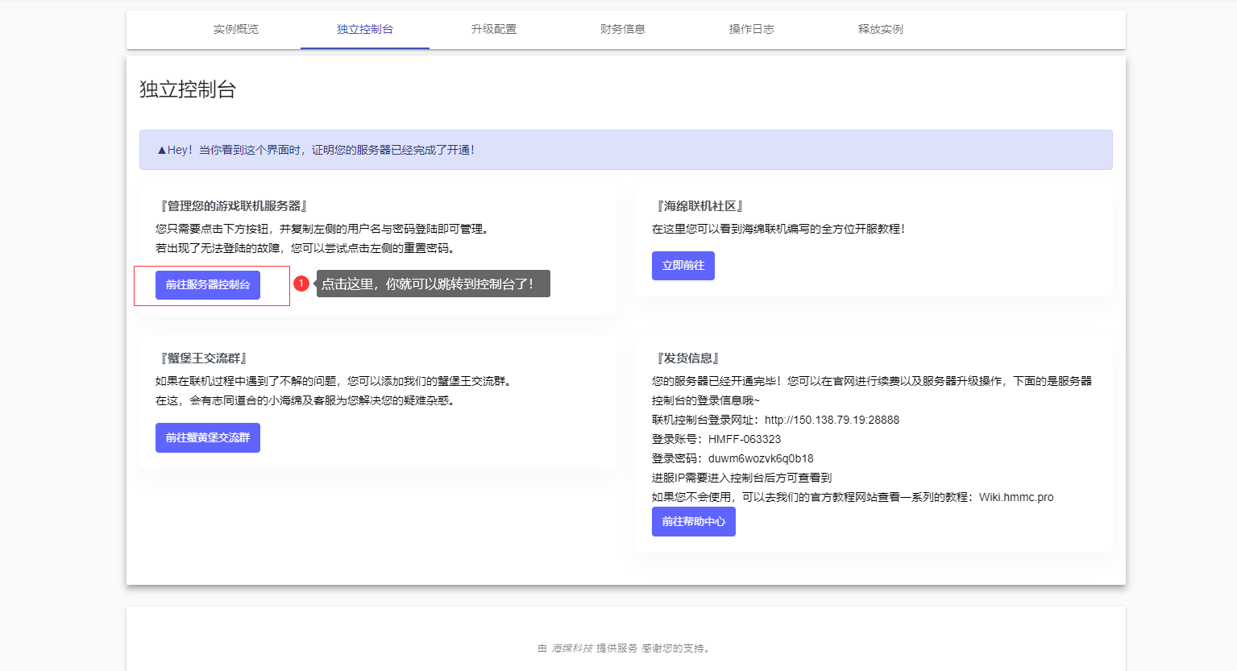This screenshot has height=671, width=1237.
Task: Open the Wiki.hmmc.pro tutorial link
Action: point(1016,497)
